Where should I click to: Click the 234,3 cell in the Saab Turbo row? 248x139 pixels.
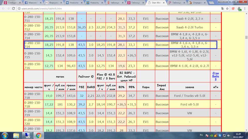(111, 27)
